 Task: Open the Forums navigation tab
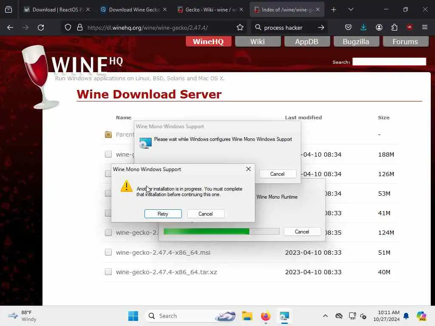click(x=405, y=42)
